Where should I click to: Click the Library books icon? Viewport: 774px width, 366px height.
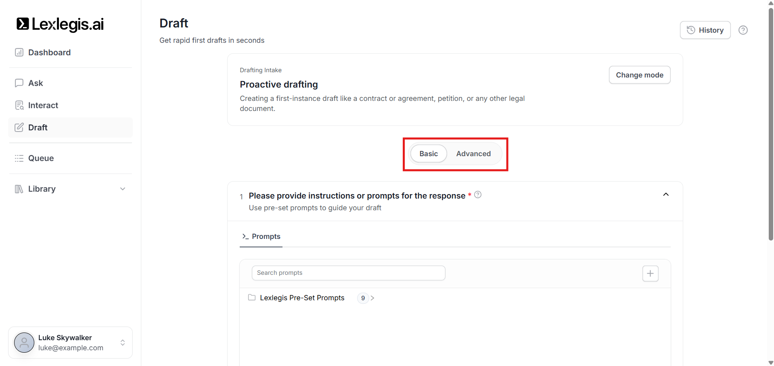coord(19,189)
